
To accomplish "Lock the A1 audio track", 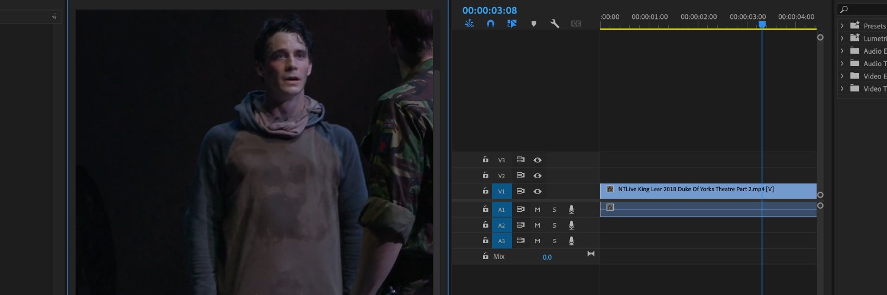I will (x=485, y=209).
